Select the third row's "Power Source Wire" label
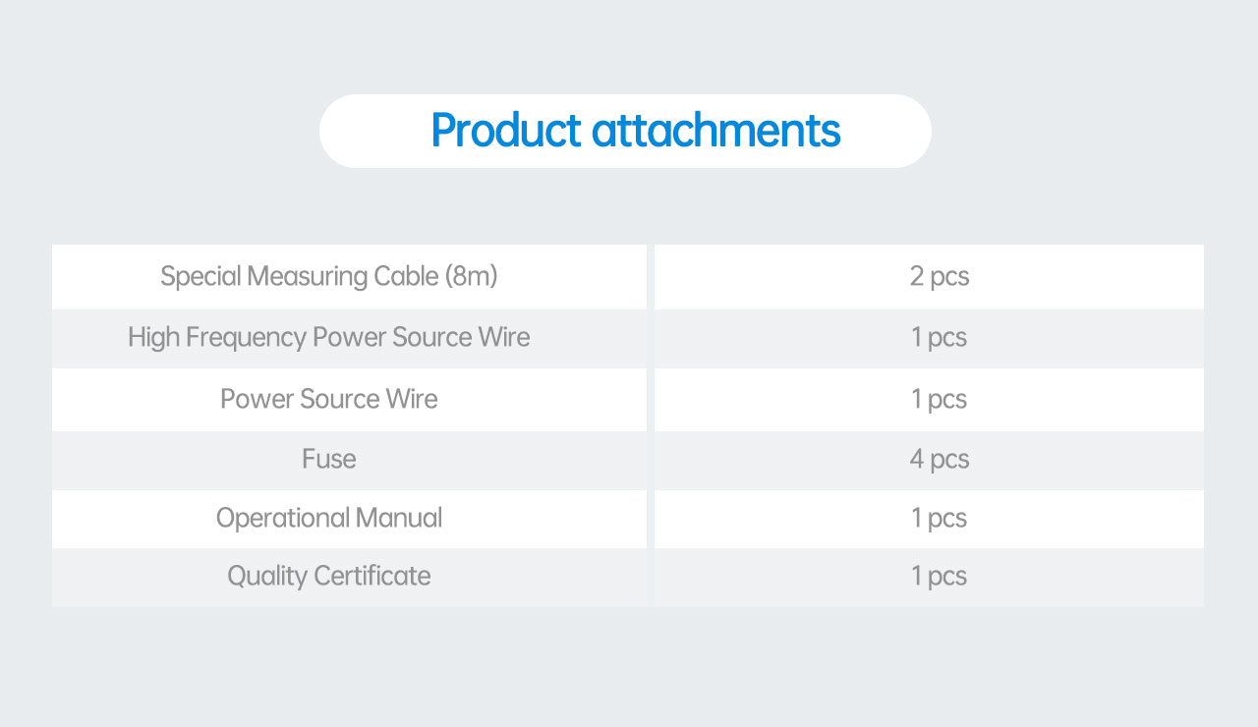The width and height of the screenshot is (1258, 727). tap(328, 399)
